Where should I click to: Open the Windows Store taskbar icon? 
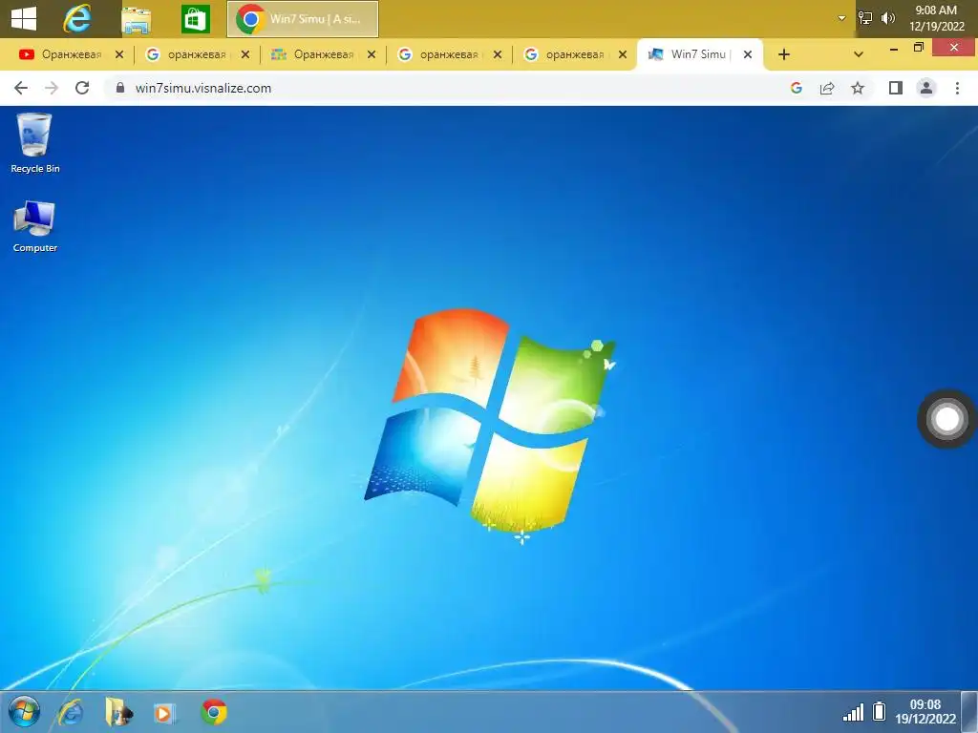(195, 19)
